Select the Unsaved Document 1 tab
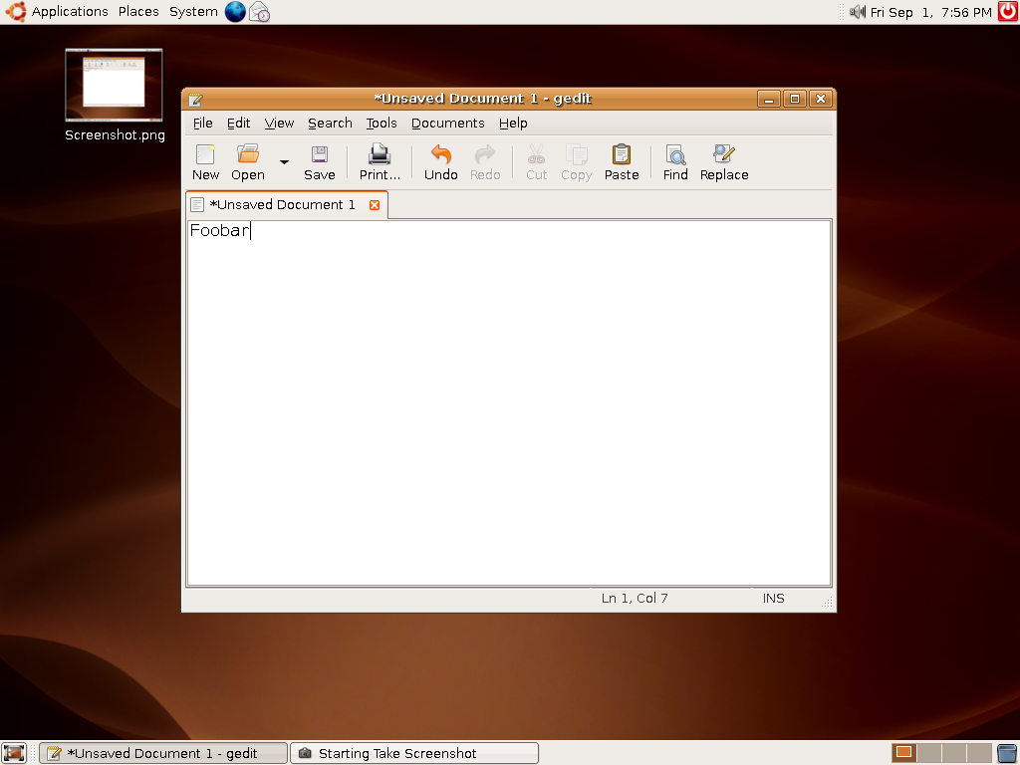1020x765 pixels. coord(281,205)
